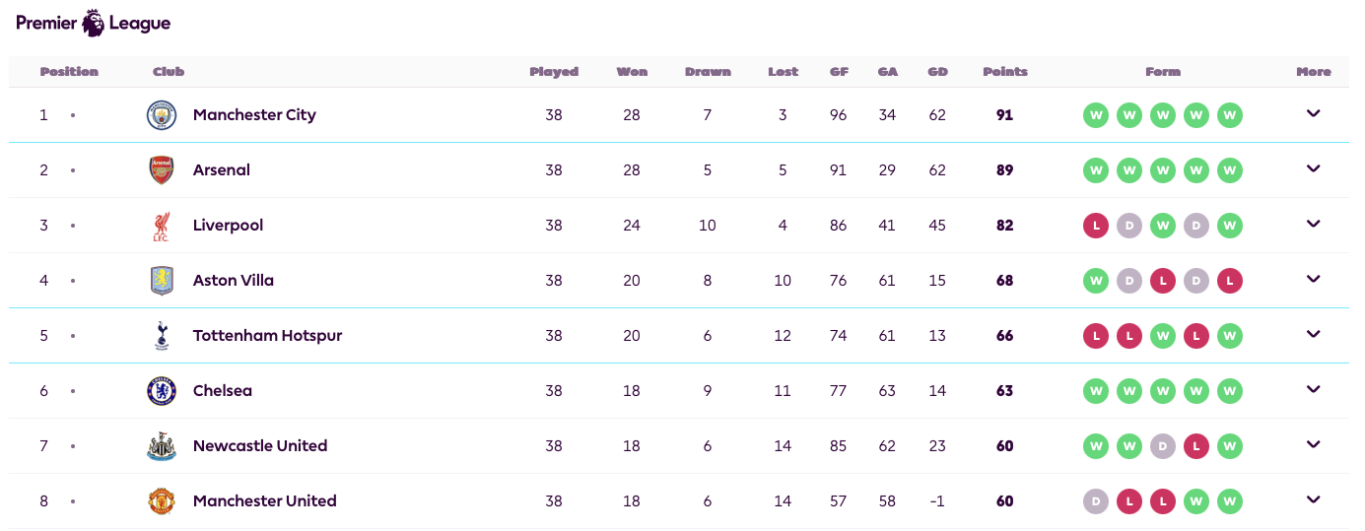Sort table by Points column header
This screenshot has width=1365, height=531.
pos(1004,72)
